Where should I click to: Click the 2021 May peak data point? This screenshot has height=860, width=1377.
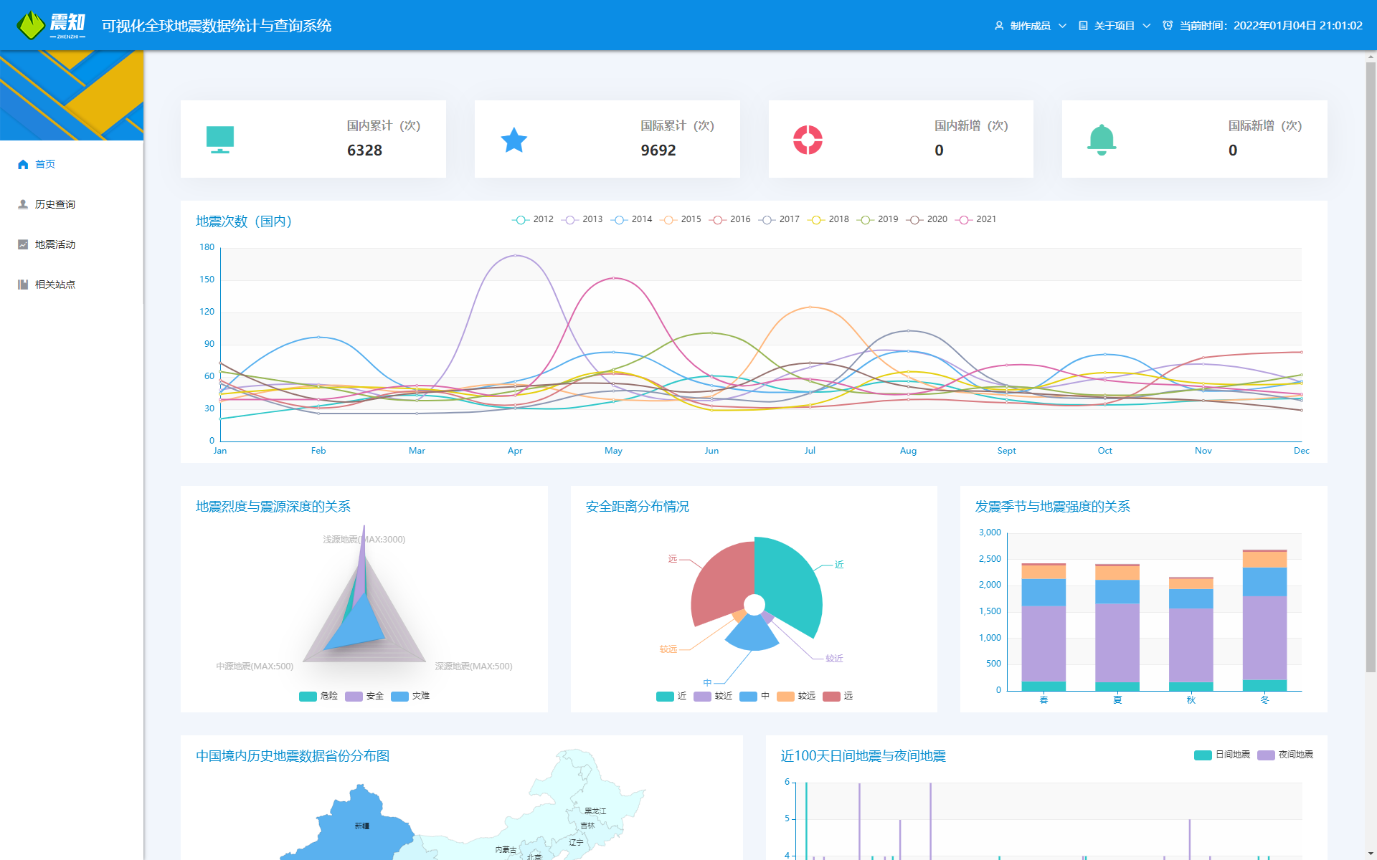tap(613, 278)
